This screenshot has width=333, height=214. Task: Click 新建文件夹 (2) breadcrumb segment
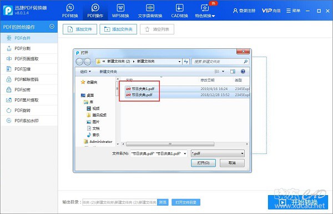119,62
